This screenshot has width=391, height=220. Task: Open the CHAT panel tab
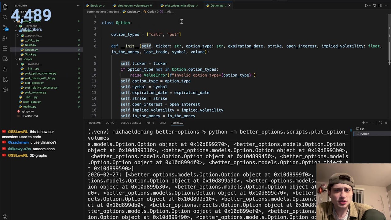point(163,123)
